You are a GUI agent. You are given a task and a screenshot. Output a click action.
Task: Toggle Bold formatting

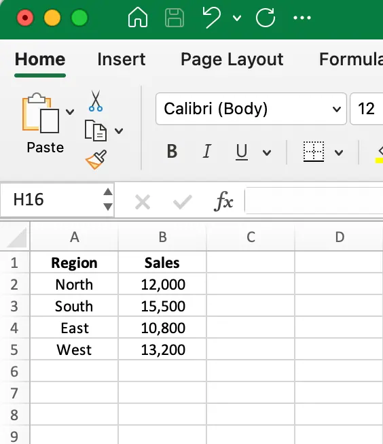(x=172, y=151)
